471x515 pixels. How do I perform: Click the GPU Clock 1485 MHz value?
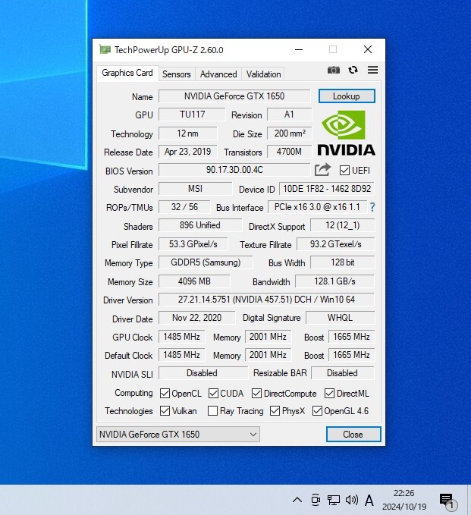(x=181, y=337)
